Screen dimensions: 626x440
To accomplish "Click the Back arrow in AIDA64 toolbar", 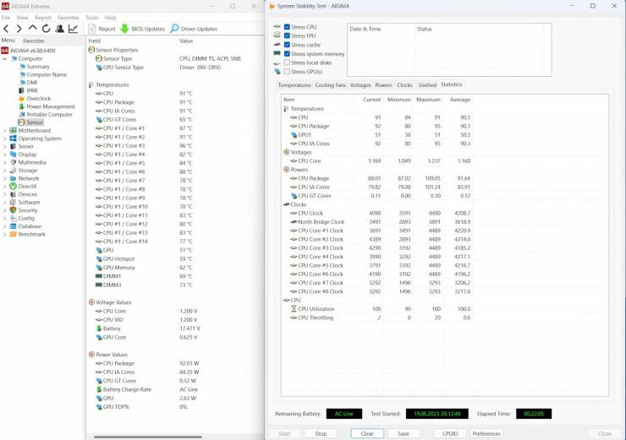I will pos(6,29).
